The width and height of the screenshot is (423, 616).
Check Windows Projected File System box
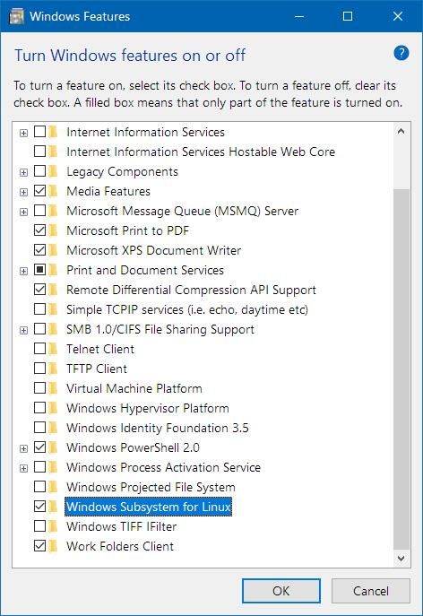click(x=39, y=486)
